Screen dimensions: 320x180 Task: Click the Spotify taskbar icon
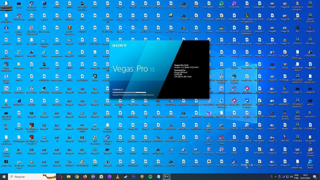click(150, 177)
